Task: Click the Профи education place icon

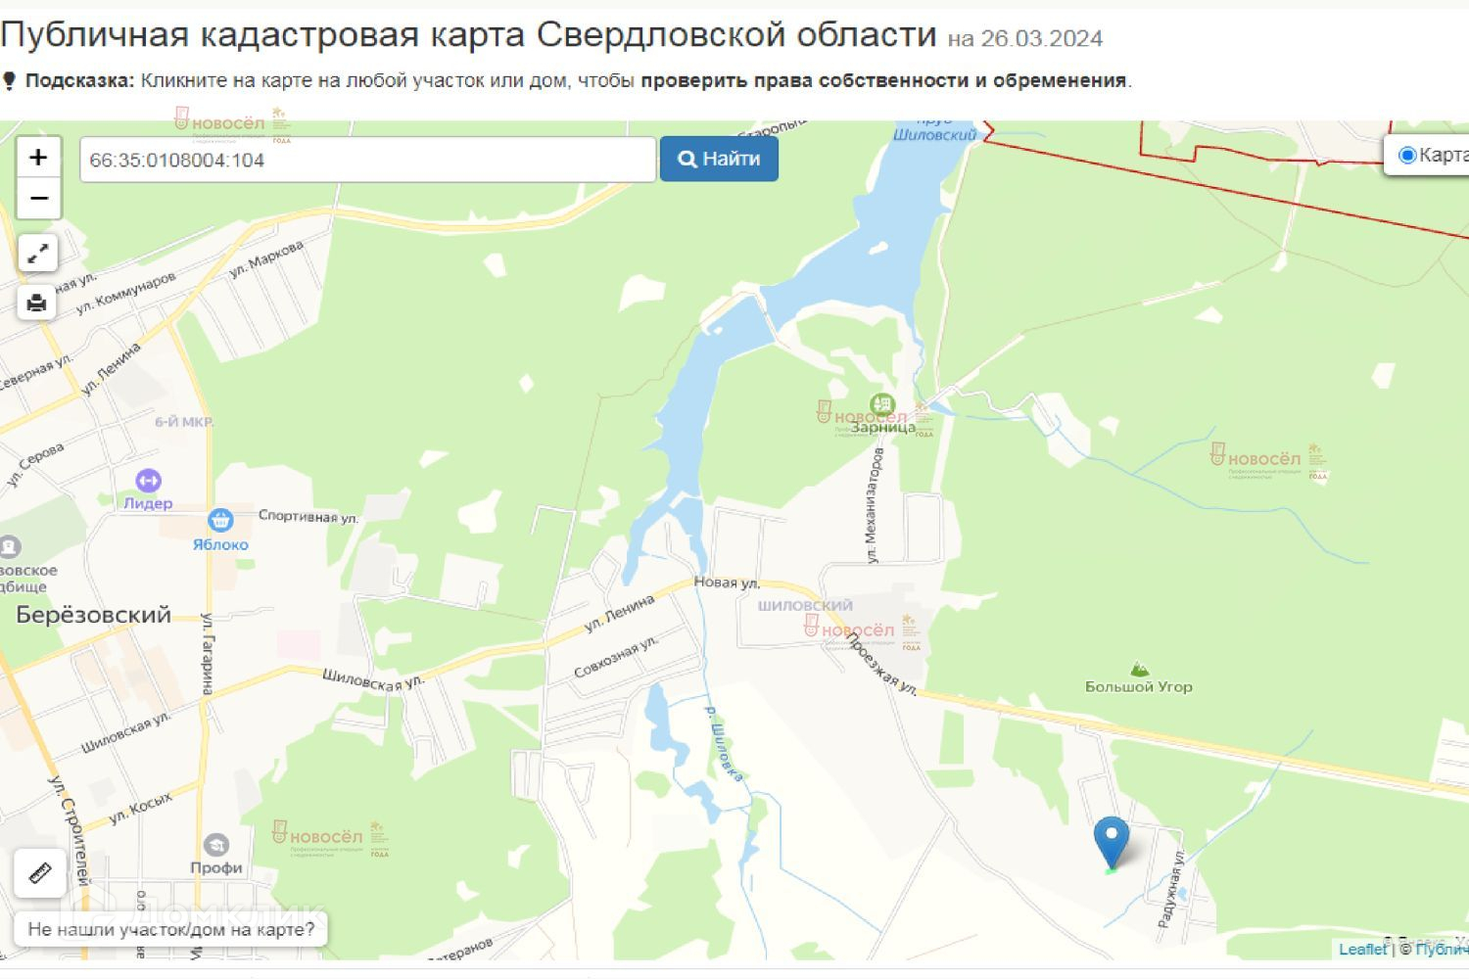Action: coord(216,845)
